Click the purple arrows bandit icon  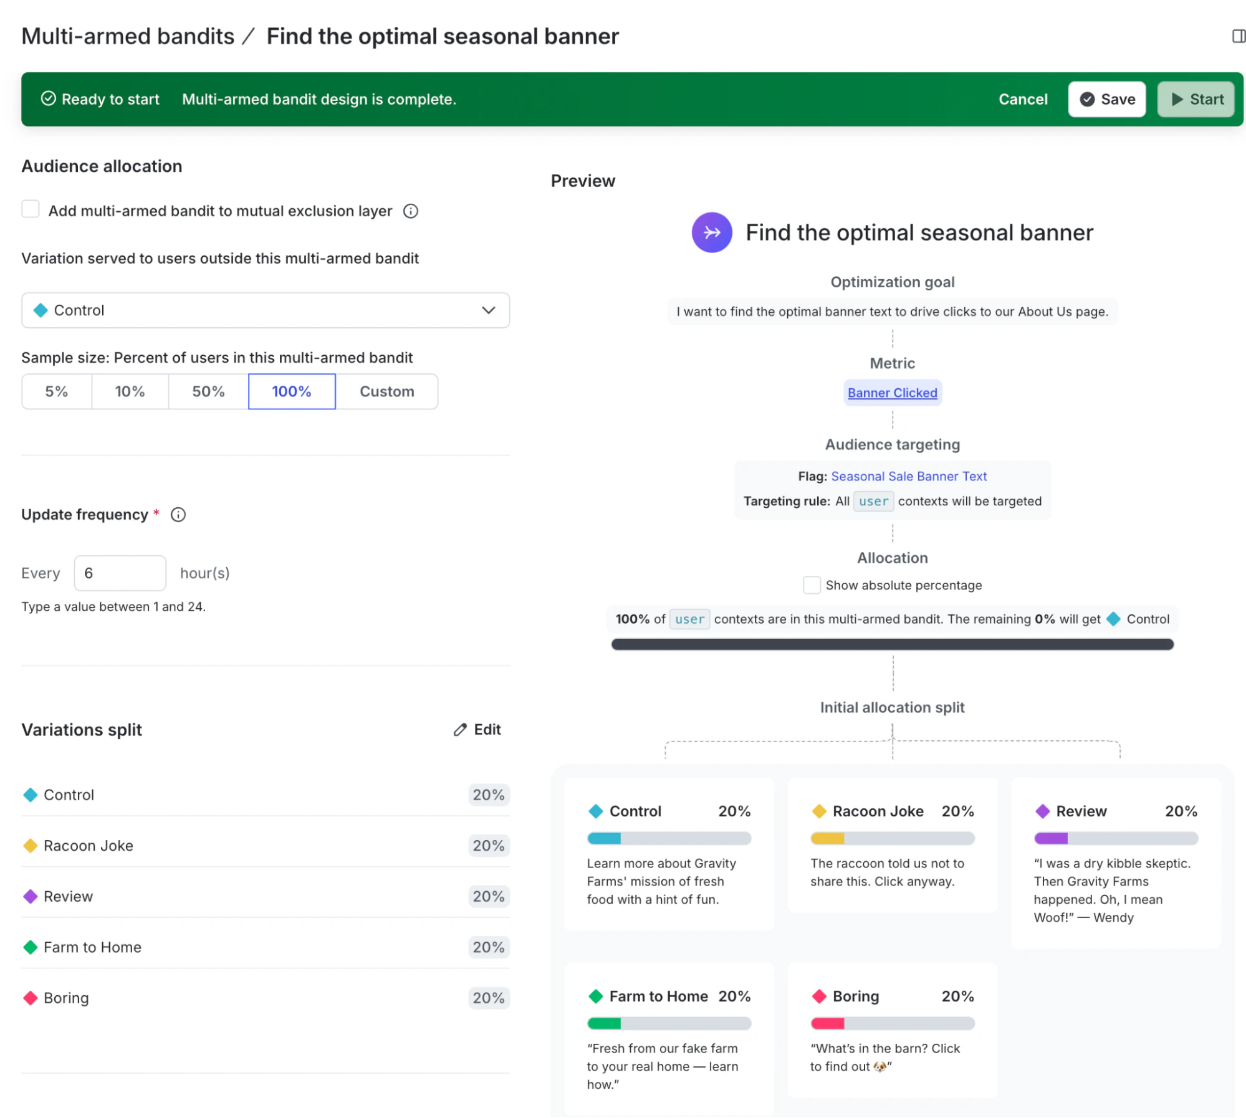point(711,232)
